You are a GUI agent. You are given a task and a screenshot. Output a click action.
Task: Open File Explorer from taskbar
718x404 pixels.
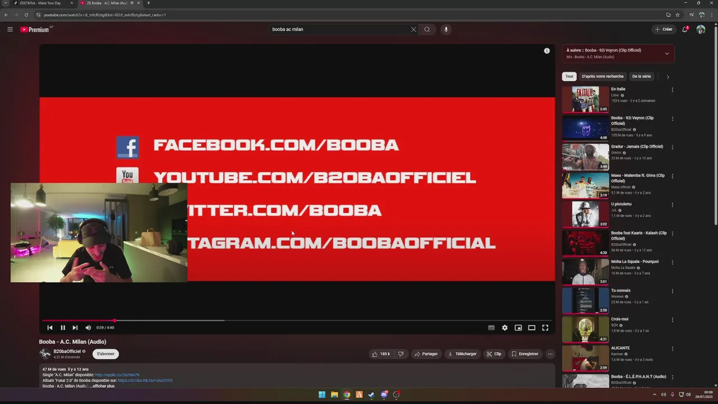tap(334, 394)
